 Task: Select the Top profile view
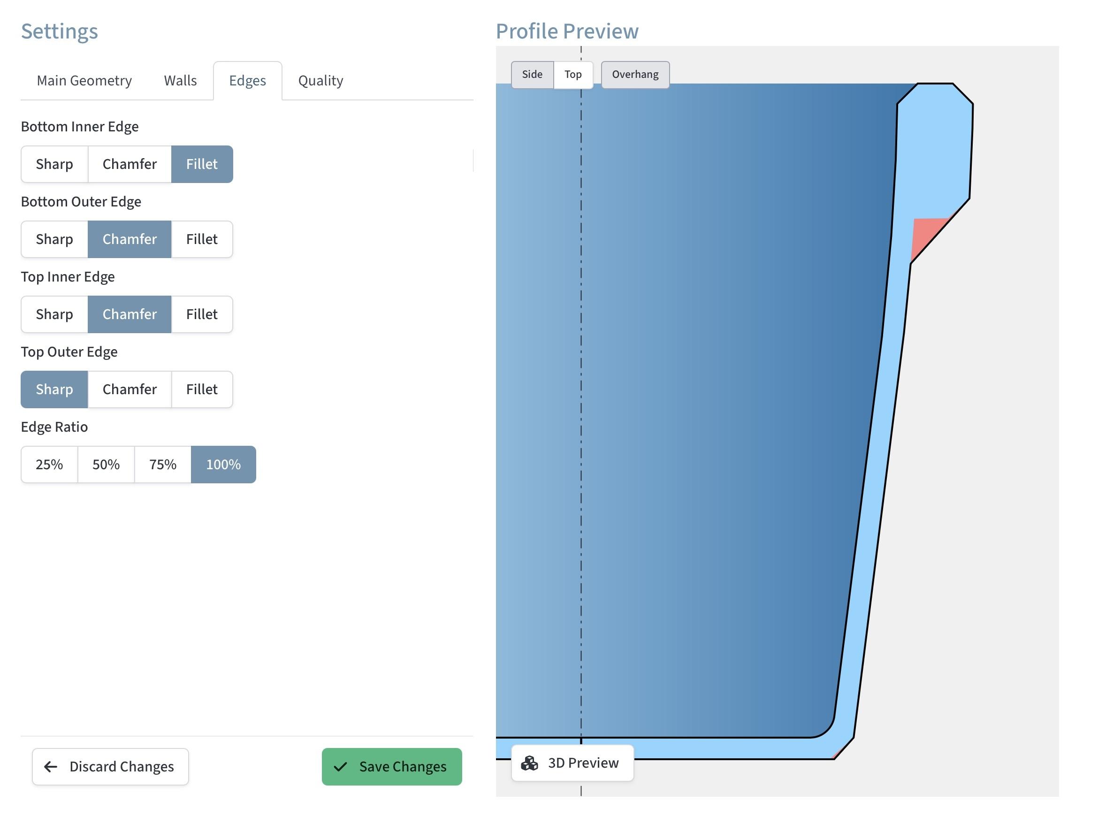pos(573,75)
